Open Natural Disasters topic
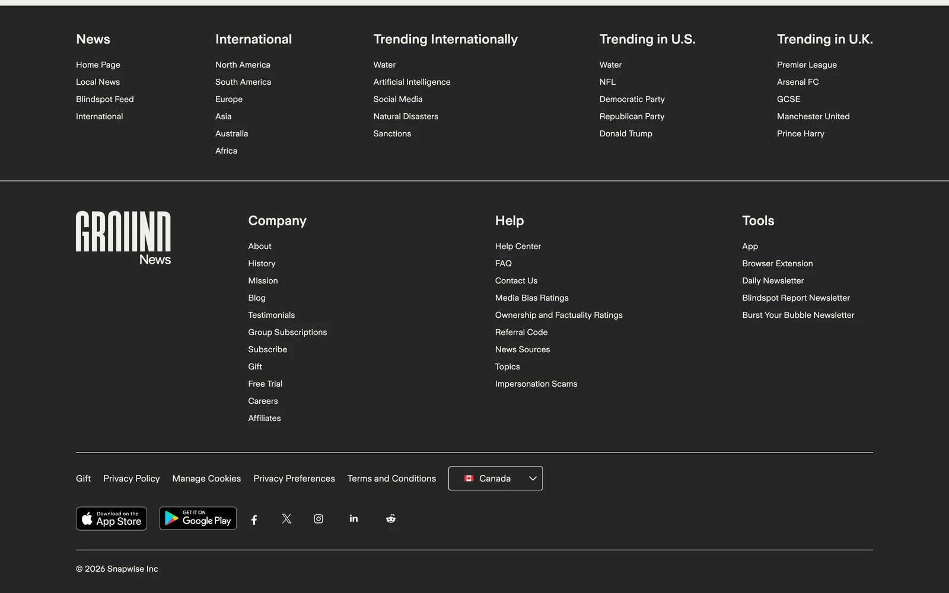 coord(406,116)
